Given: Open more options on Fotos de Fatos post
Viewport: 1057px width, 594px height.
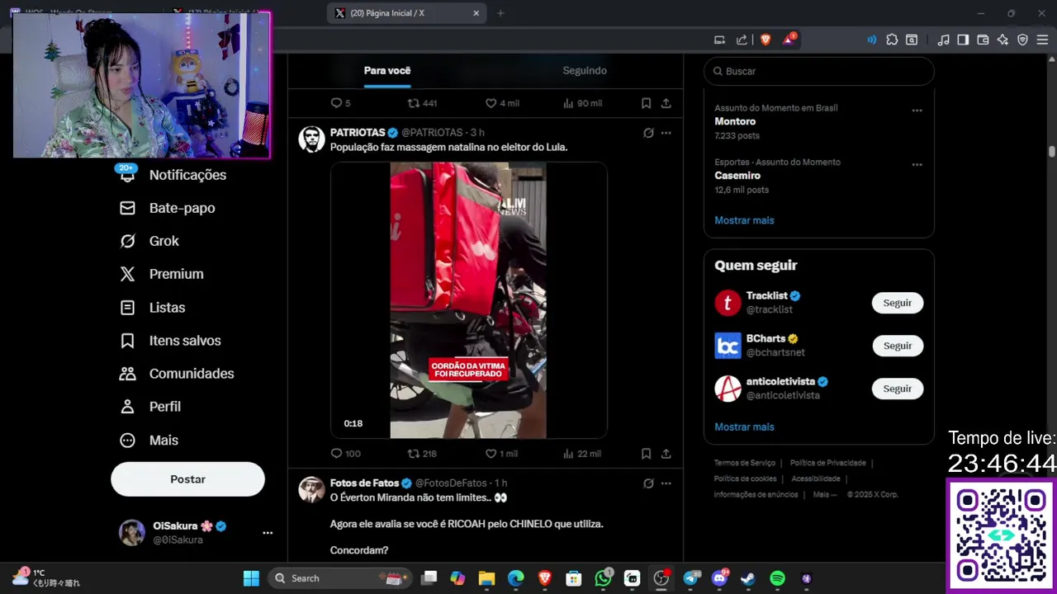Looking at the screenshot, I should (666, 483).
